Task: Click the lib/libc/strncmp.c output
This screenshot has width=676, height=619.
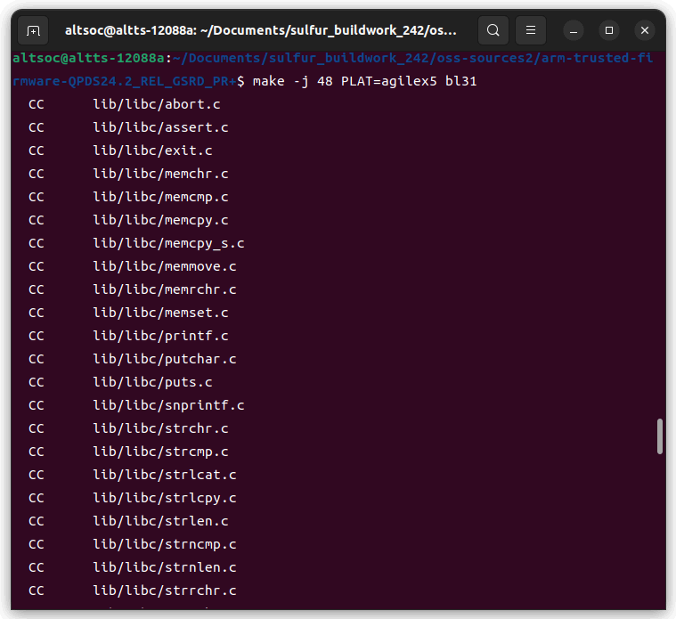Action: pos(164,544)
